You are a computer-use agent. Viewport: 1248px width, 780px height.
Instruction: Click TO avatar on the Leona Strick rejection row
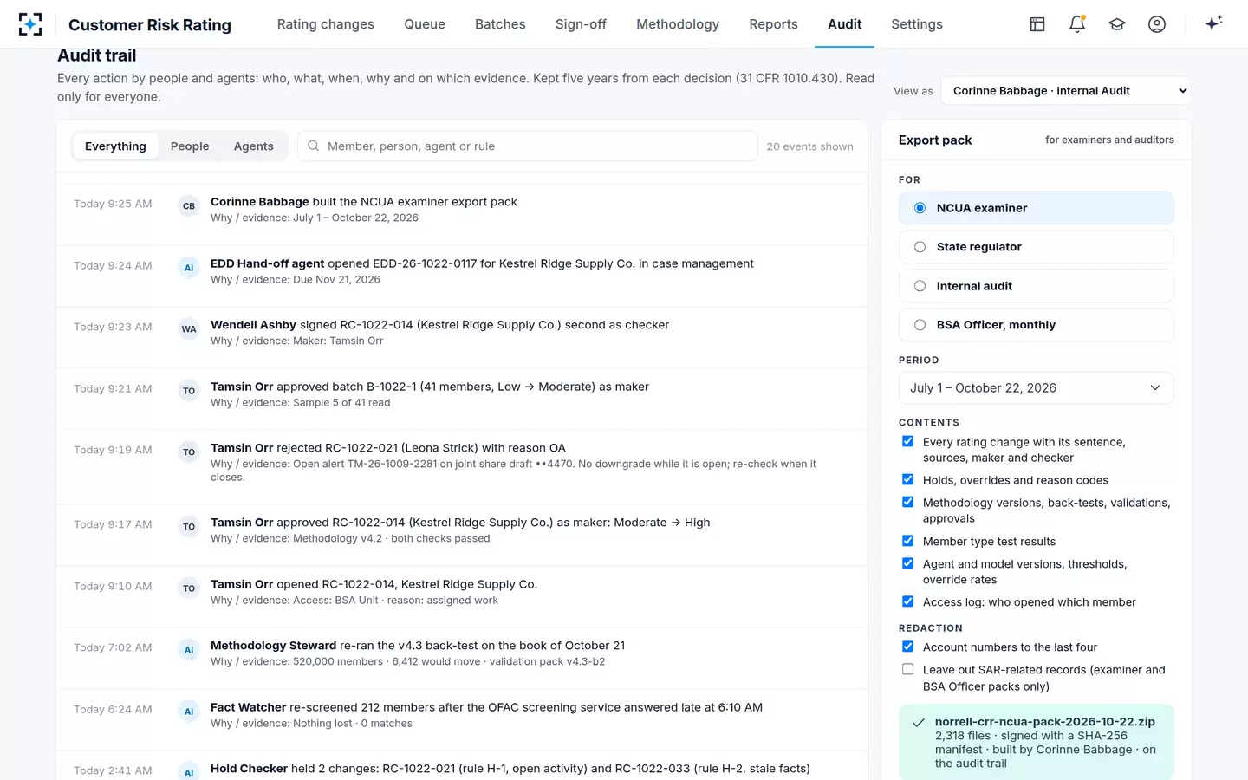(x=189, y=452)
